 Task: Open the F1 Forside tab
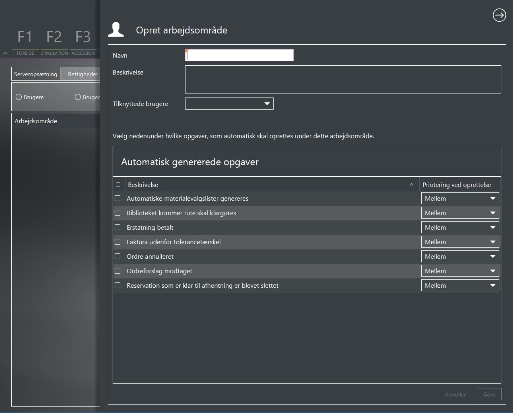tap(25, 42)
